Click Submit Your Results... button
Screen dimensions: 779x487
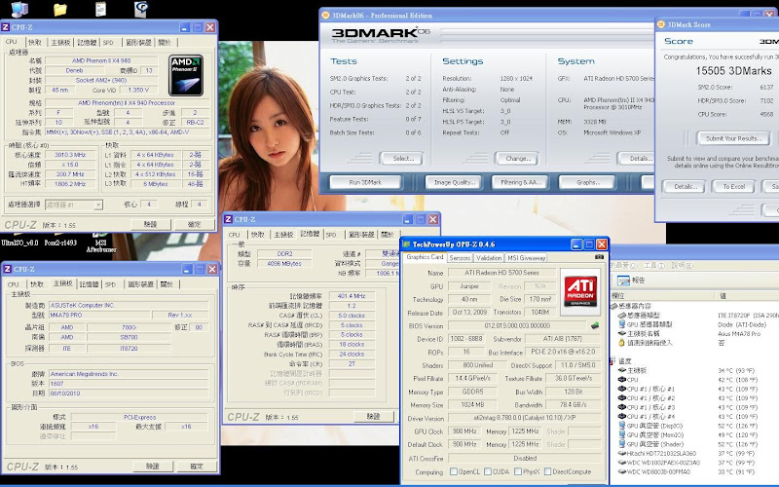coord(733,138)
